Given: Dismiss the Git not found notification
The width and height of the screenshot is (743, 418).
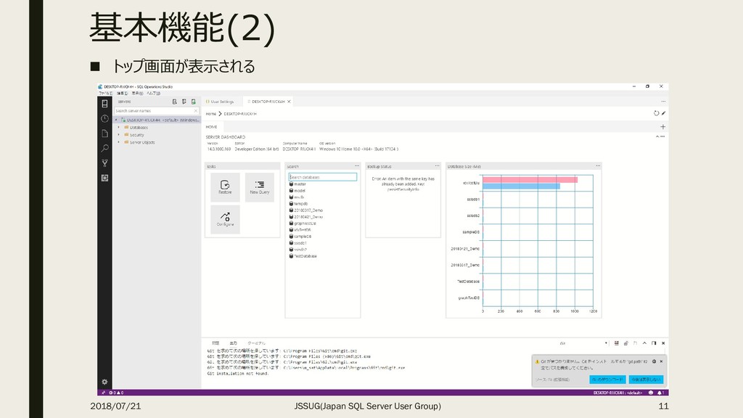Looking at the screenshot, I should coord(662,361).
